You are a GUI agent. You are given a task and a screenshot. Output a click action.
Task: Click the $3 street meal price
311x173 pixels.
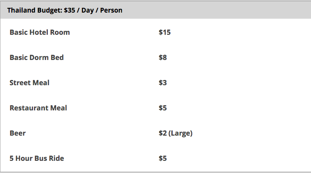click(163, 83)
